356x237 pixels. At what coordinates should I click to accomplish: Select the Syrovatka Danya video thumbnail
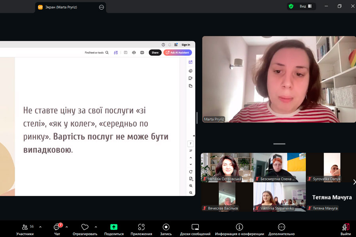(331, 167)
